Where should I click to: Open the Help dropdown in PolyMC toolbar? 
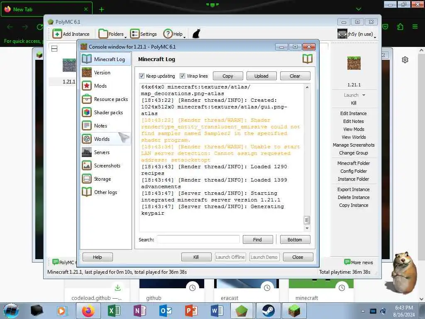tap(175, 34)
